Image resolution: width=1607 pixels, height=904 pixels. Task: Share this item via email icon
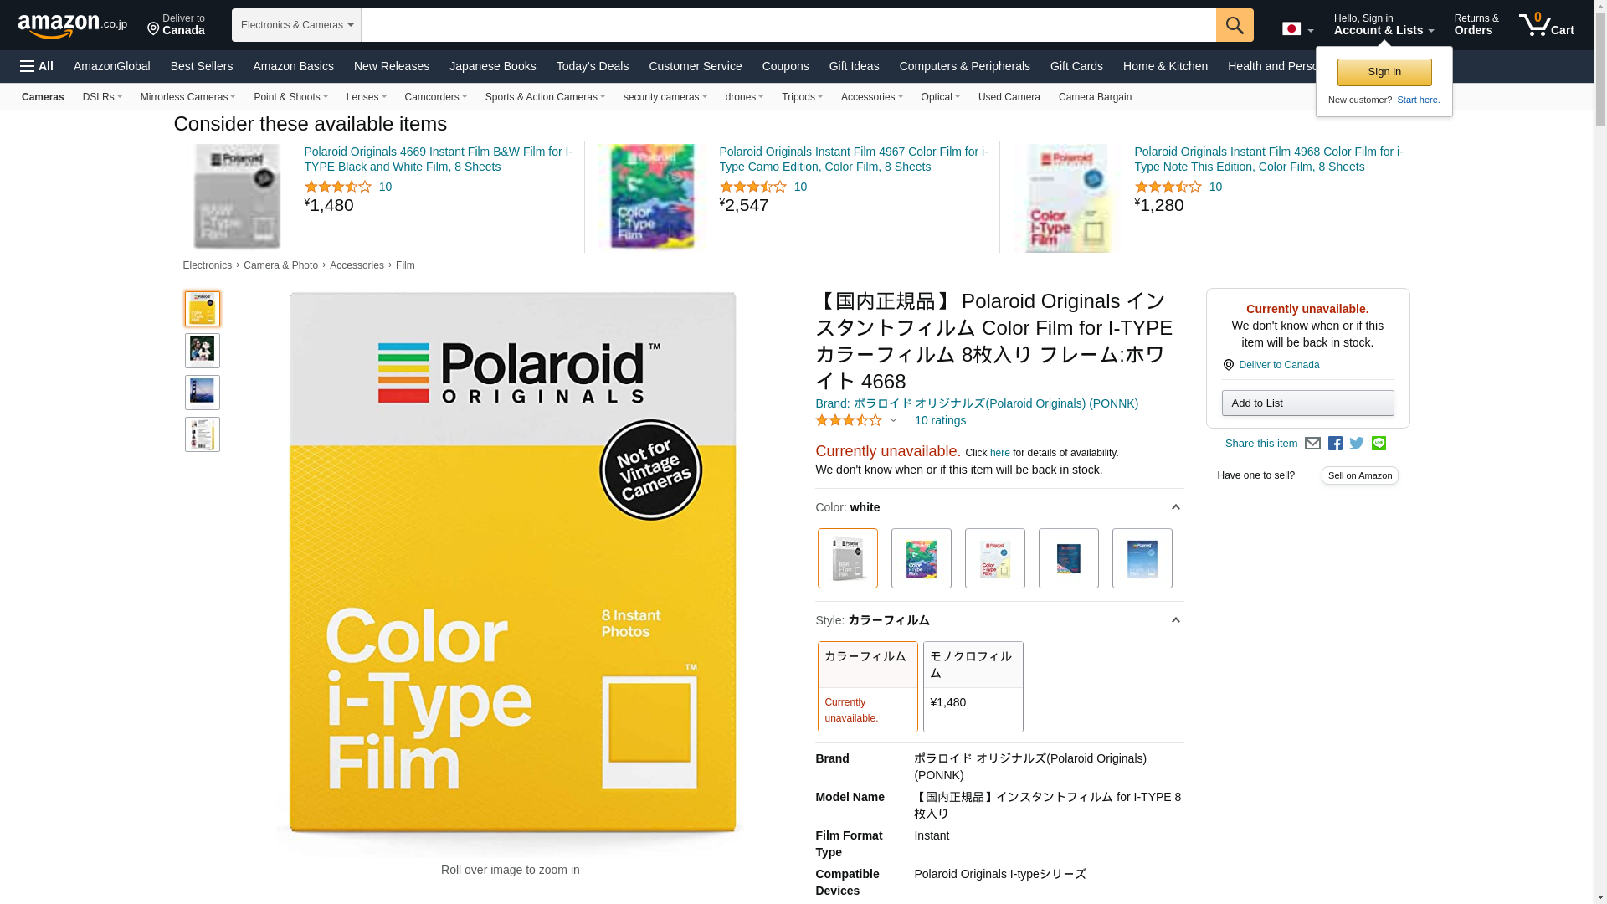[x=1312, y=444]
